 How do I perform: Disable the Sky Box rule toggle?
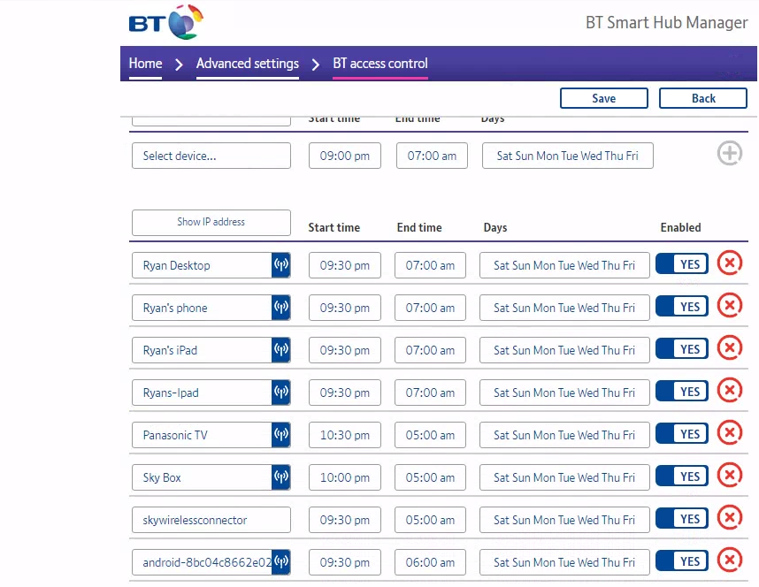[x=681, y=476]
